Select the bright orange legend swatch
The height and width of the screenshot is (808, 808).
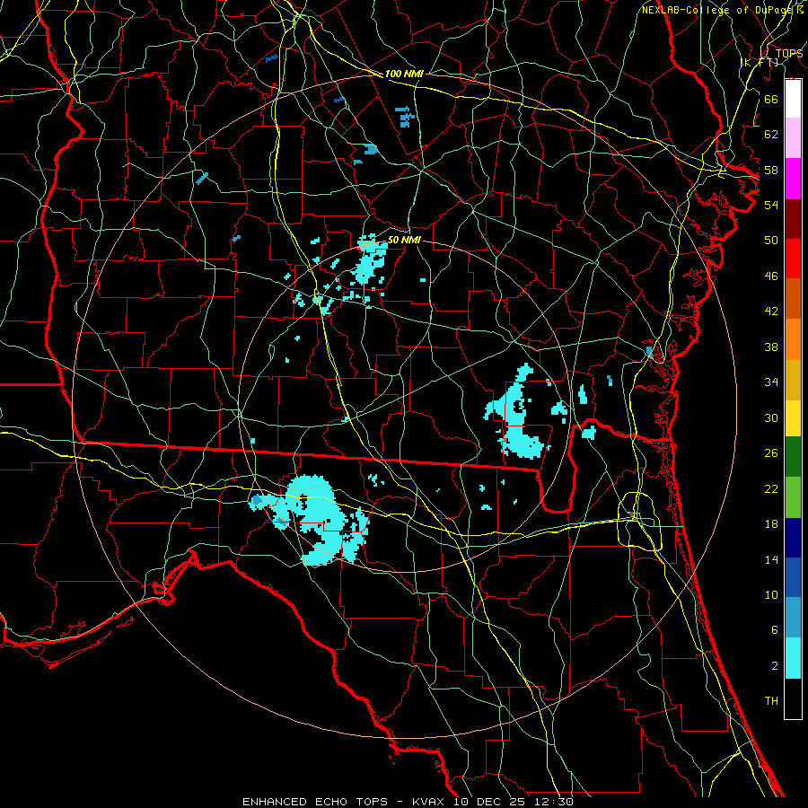pyautogui.click(x=793, y=339)
